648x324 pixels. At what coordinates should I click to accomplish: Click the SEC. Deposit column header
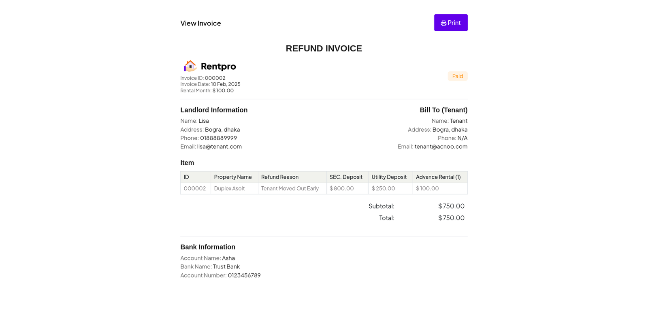coord(346,177)
